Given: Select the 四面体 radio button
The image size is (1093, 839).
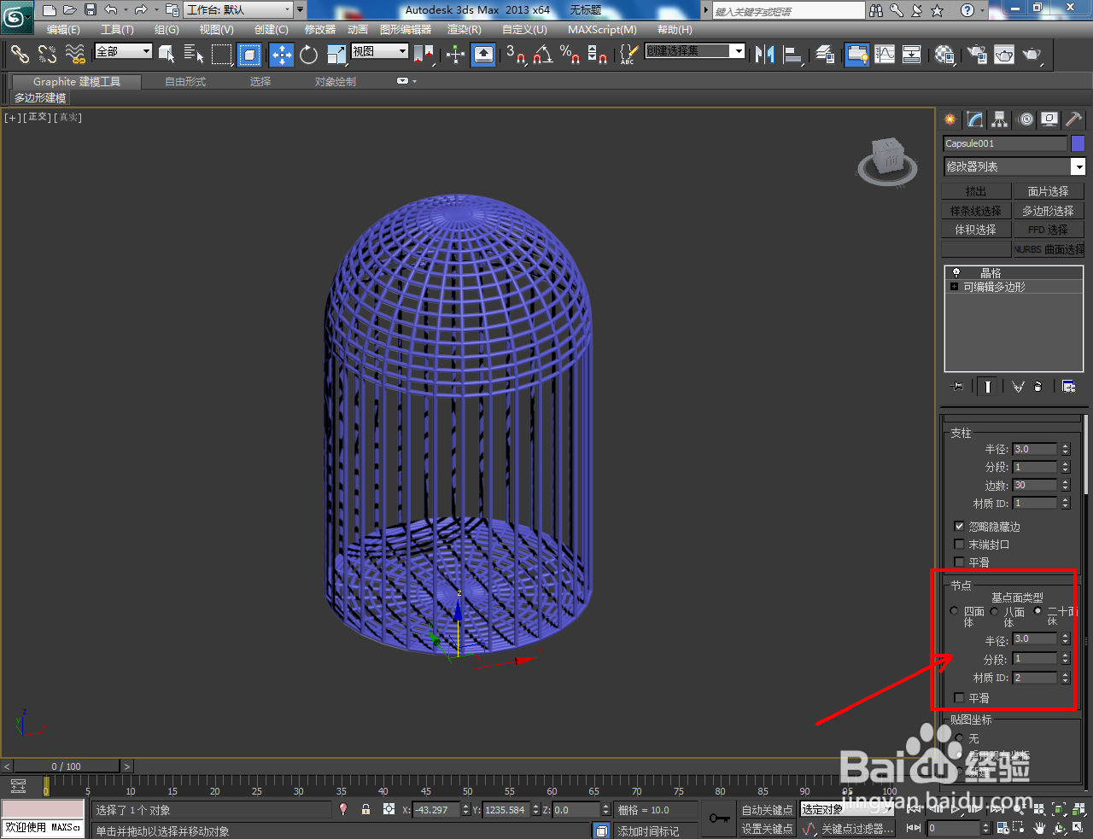Looking at the screenshot, I should [955, 611].
